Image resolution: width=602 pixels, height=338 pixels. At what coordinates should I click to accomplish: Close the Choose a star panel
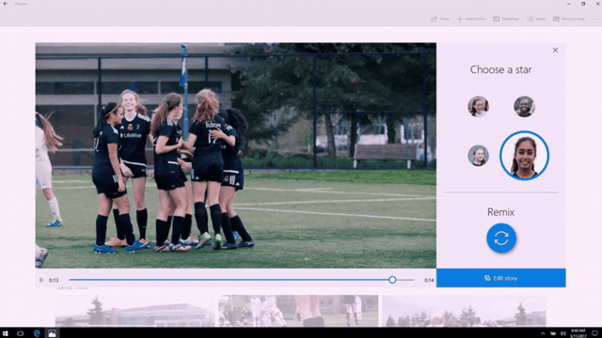click(555, 50)
